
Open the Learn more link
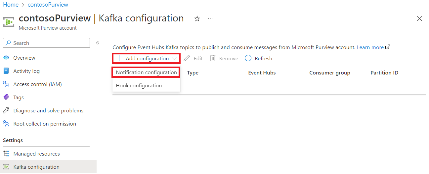pyautogui.click(x=370, y=47)
